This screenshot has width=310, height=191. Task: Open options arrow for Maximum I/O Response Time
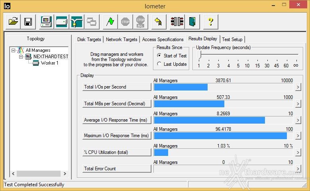298,136
